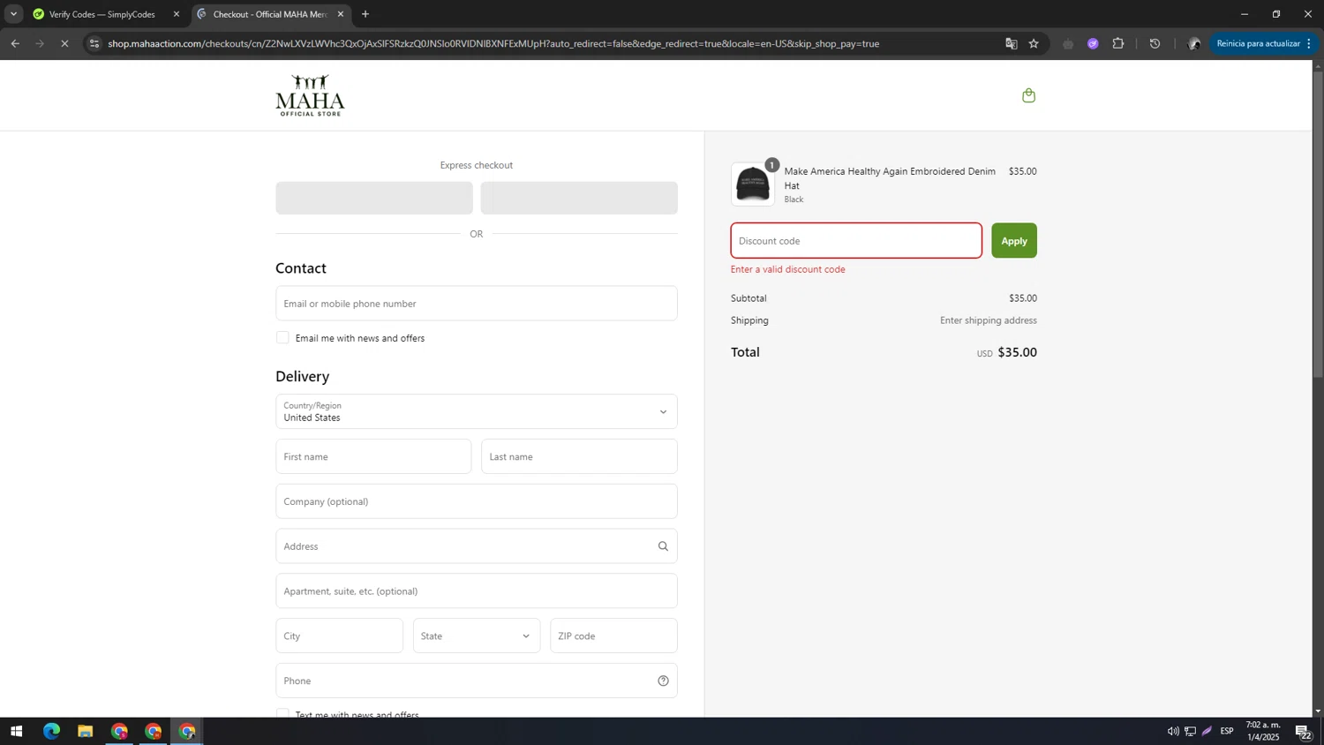This screenshot has width=1324, height=745.
Task: Click the Phone field help icon
Action: [x=663, y=681]
